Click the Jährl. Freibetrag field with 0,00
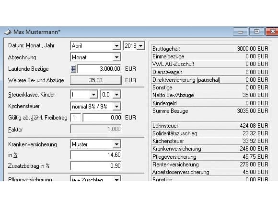This screenshot has width=278, height=208. [102, 118]
